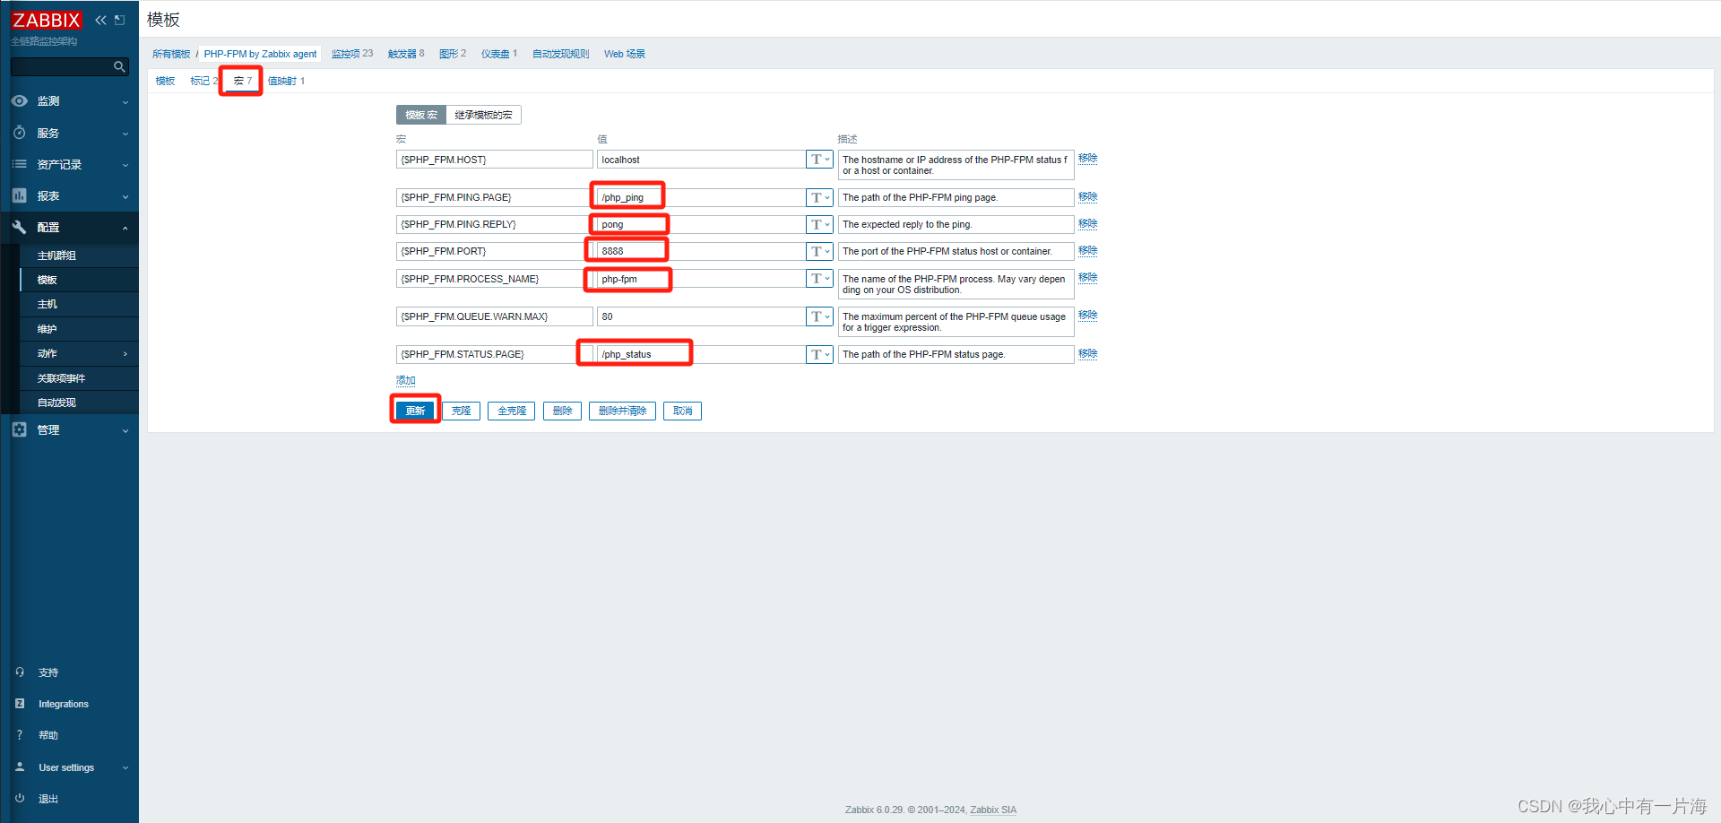Open the 值映射 tab
This screenshot has height=823, width=1721.
coord(286,81)
